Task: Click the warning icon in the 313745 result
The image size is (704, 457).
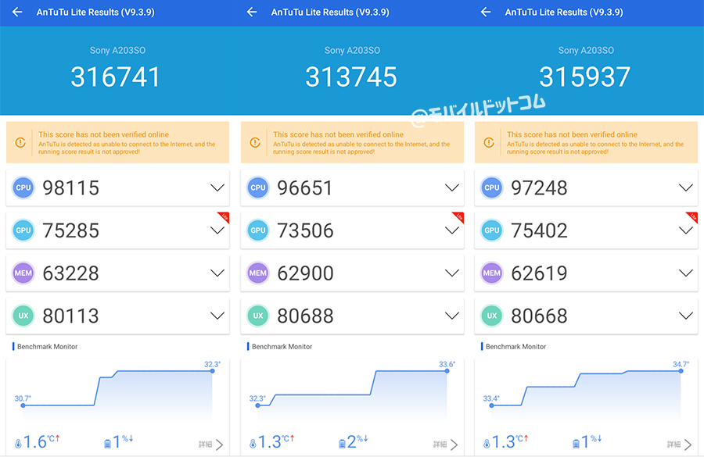Action: (x=255, y=143)
